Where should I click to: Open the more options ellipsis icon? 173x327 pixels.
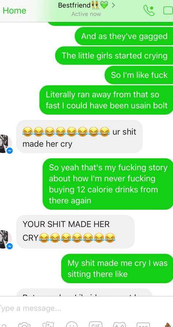click(x=143, y=325)
